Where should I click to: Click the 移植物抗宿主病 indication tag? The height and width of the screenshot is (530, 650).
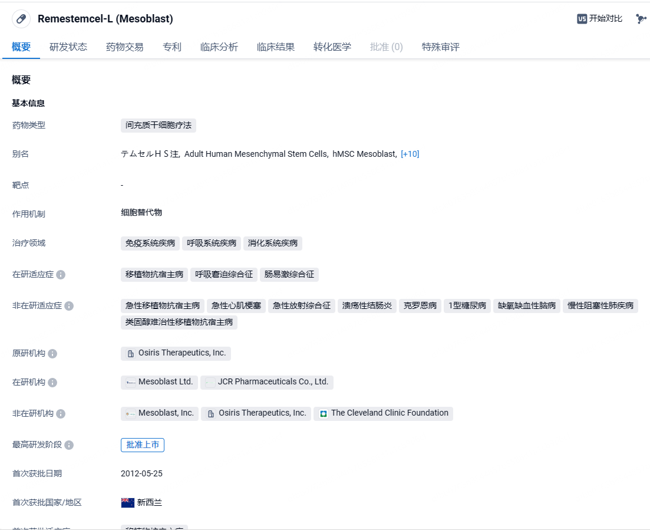click(154, 275)
